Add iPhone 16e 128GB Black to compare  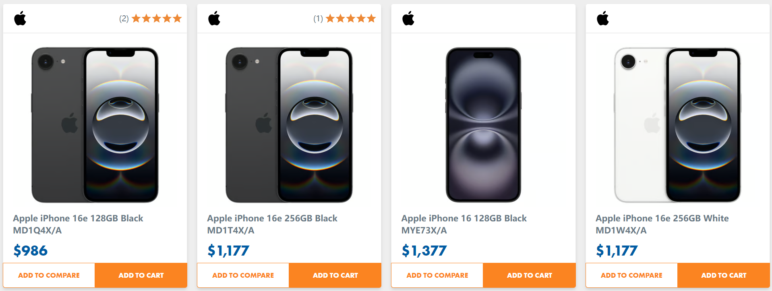click(x=49, y=275)
